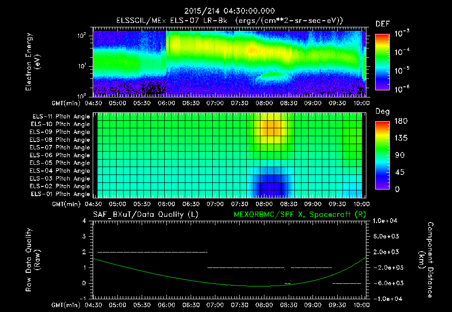Select the ELS-01 Pitch Angle row label
452x312 pixels.
60,194
